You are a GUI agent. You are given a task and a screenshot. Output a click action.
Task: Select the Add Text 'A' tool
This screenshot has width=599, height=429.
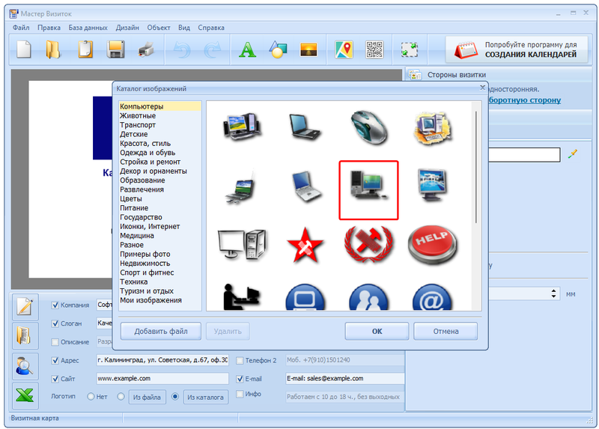(x=247, y=50)
